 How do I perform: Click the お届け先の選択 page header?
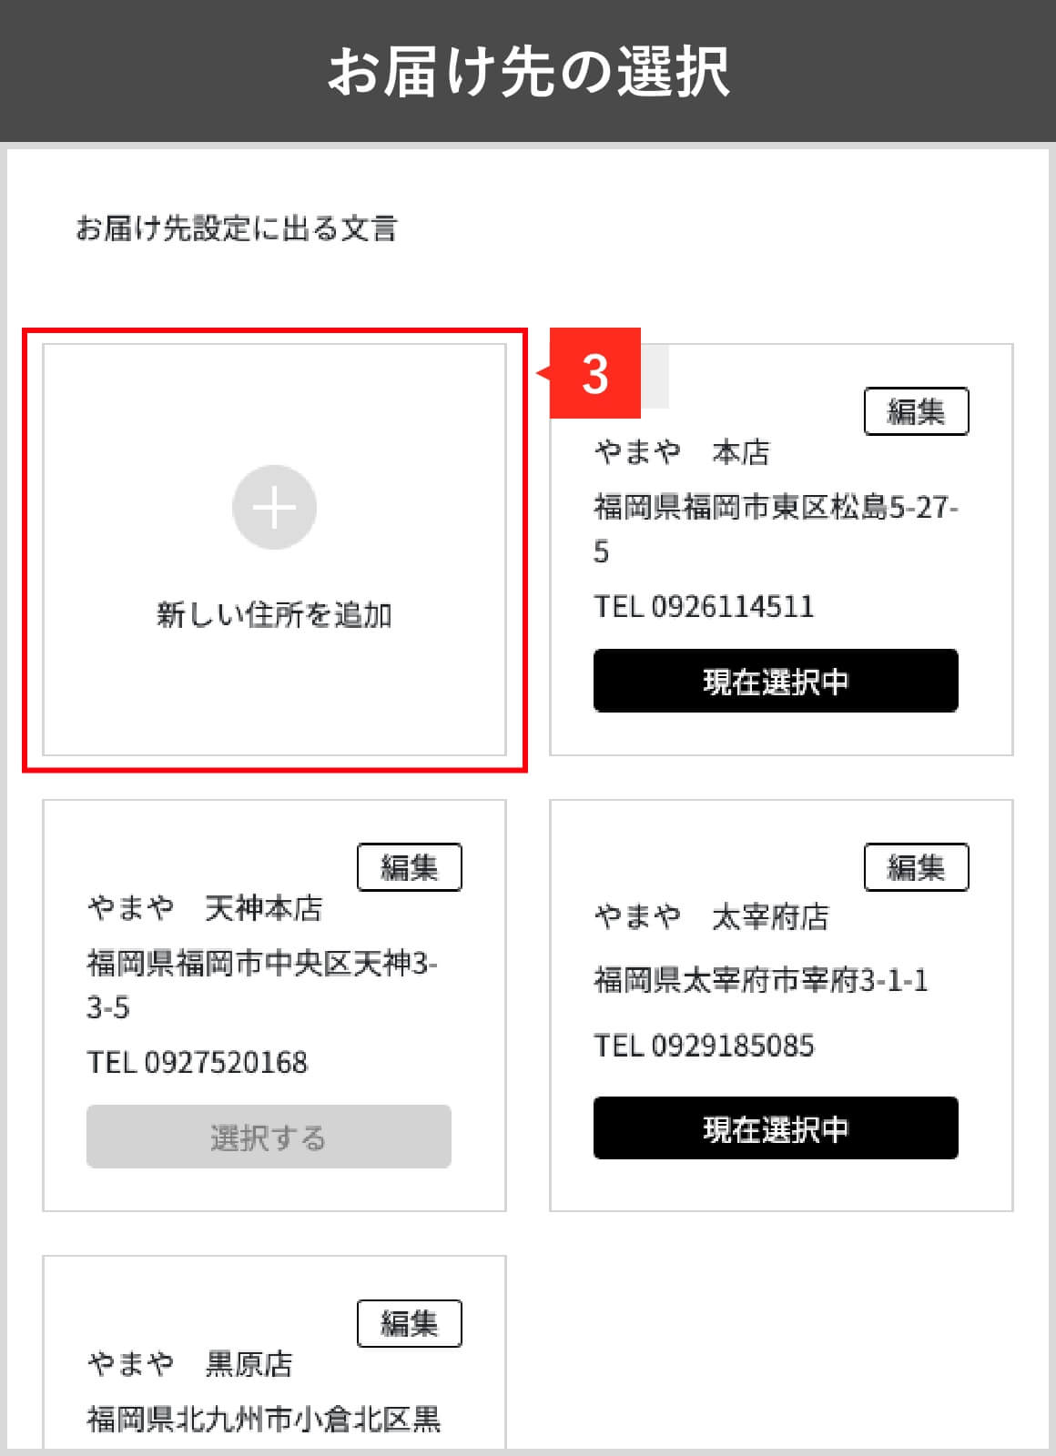point(528,71)
